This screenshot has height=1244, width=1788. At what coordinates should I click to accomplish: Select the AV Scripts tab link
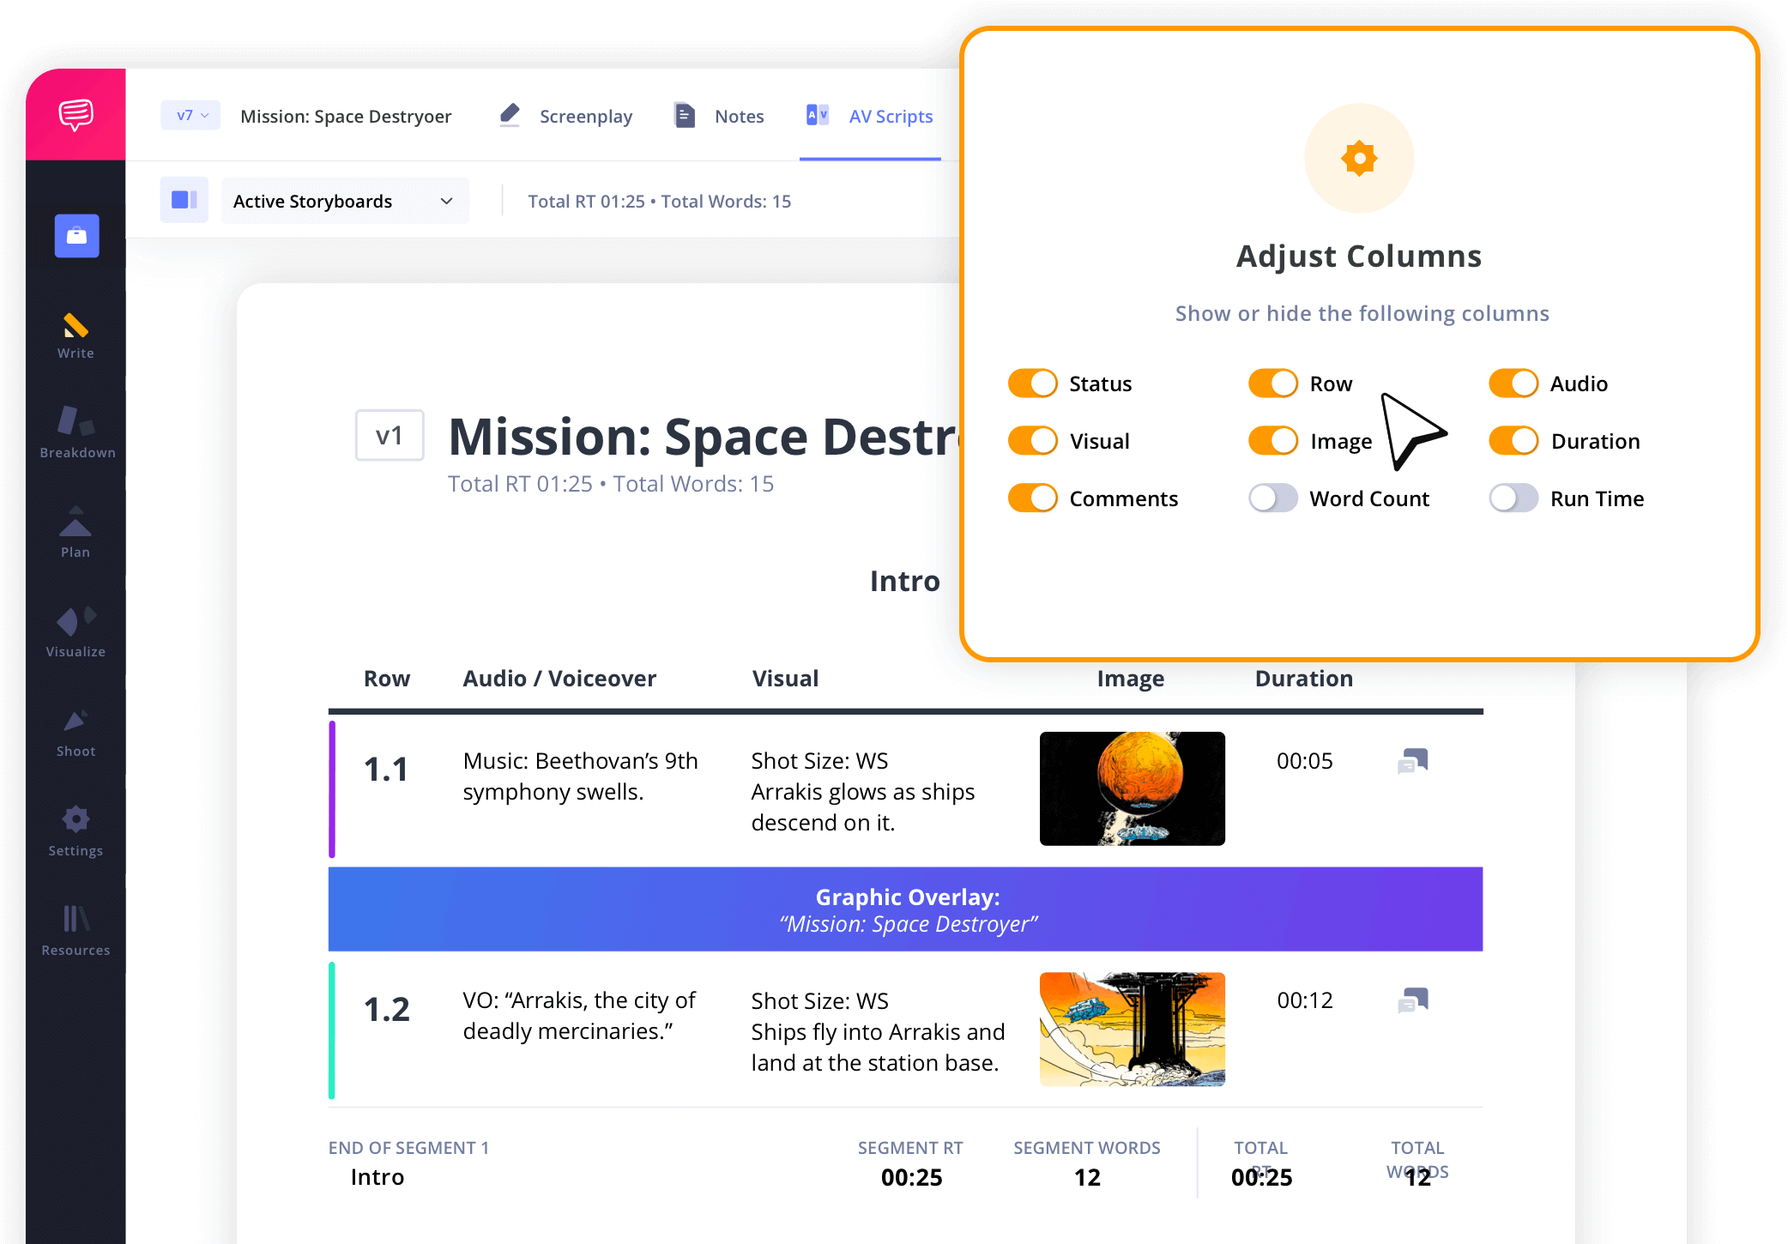point(890,116)
